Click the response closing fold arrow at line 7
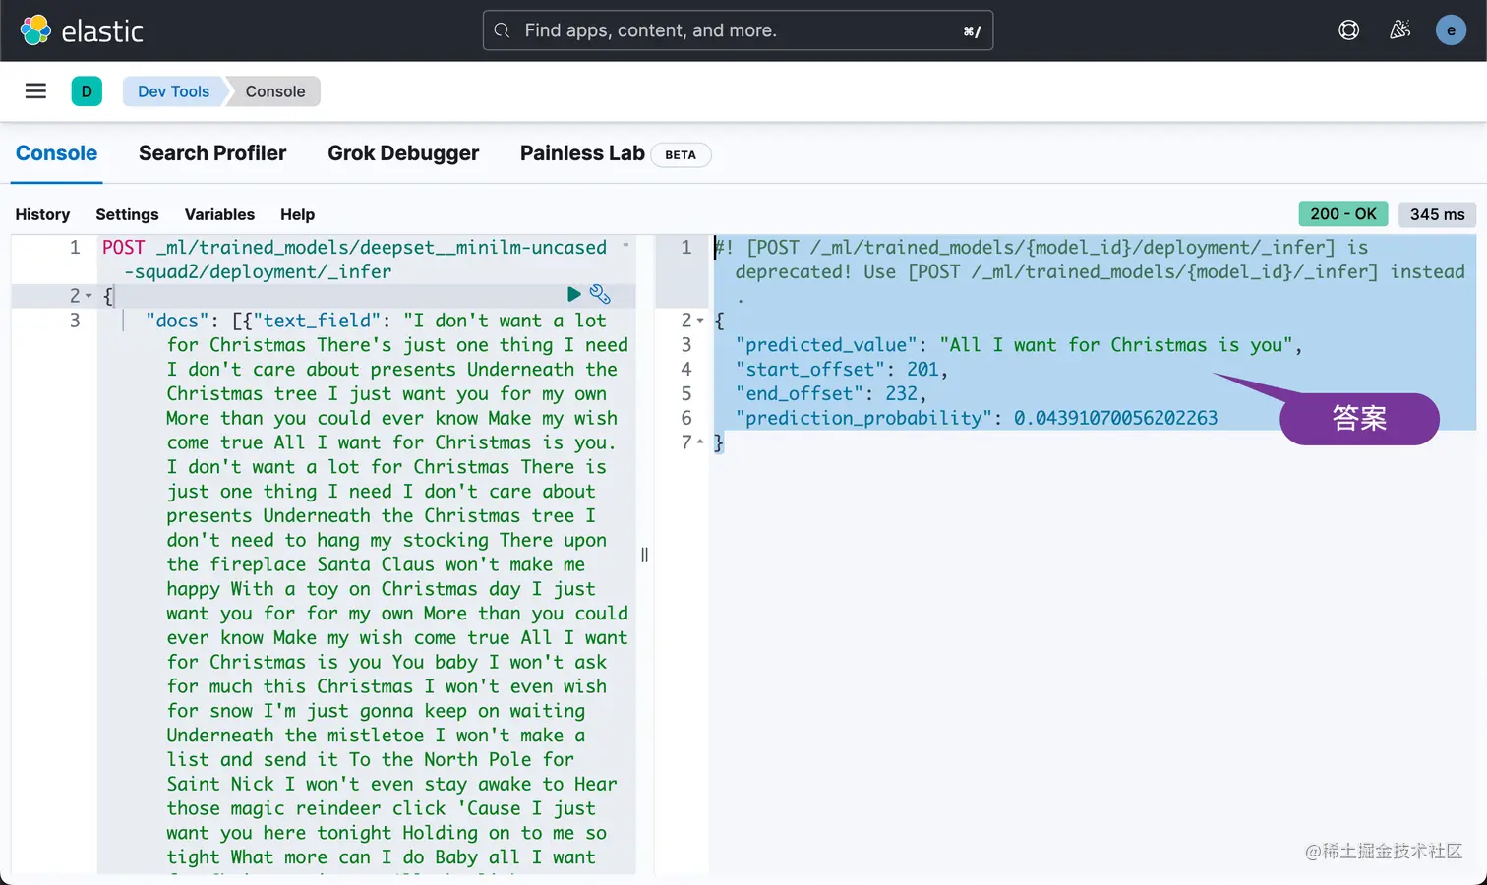 click(x=700, y=442)
